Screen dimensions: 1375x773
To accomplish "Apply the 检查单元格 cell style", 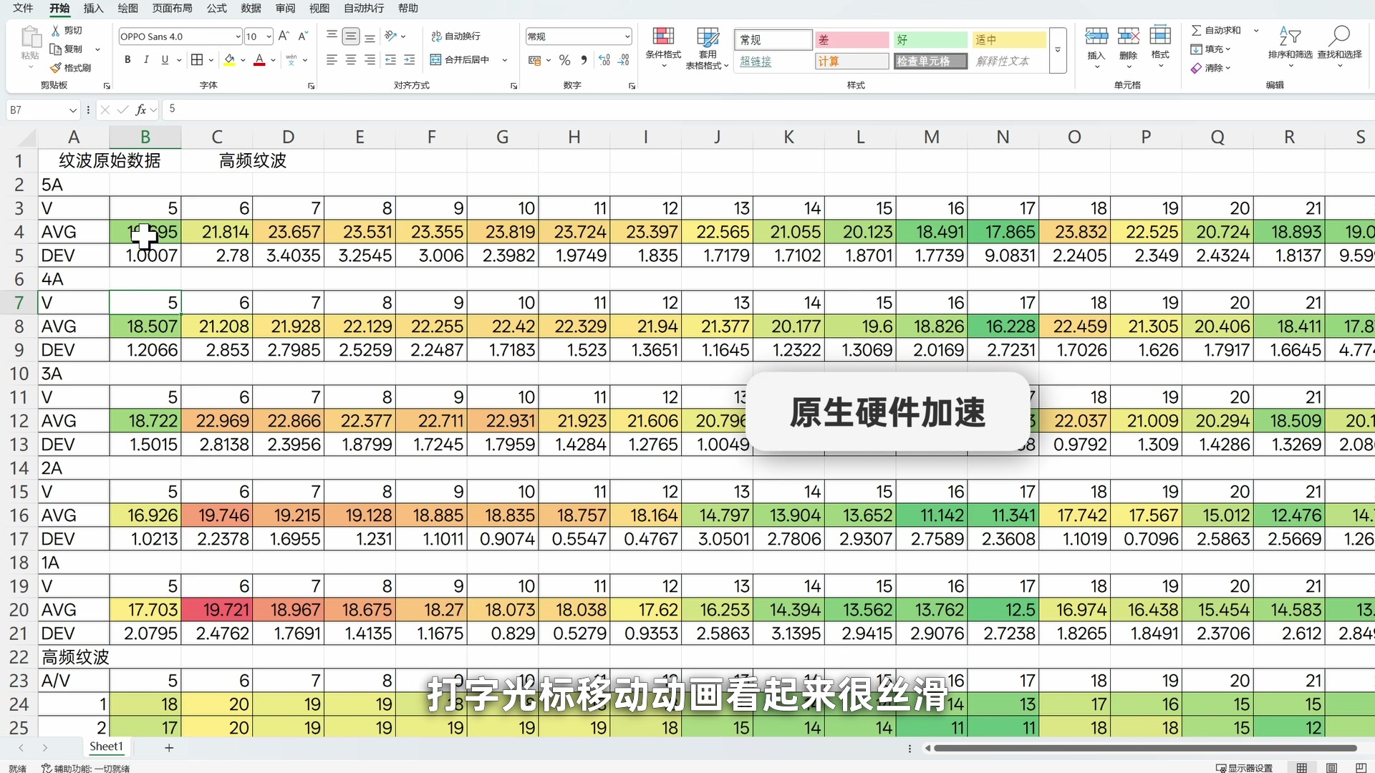I will click(930, 62).
